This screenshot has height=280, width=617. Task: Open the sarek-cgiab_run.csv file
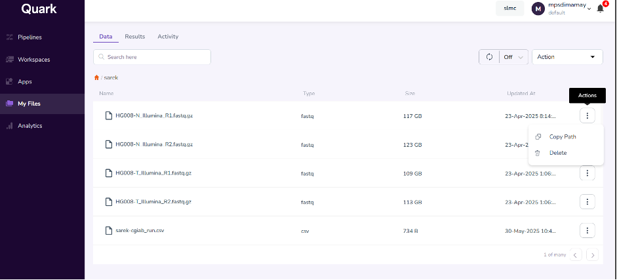[x=139, y=230]
